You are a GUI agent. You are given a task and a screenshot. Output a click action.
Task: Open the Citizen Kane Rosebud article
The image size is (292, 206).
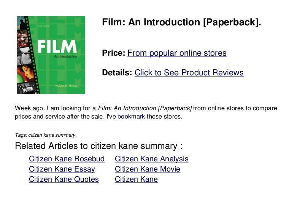67,159
